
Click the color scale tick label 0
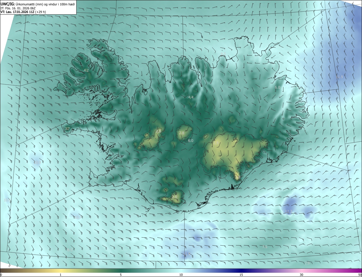1,275
